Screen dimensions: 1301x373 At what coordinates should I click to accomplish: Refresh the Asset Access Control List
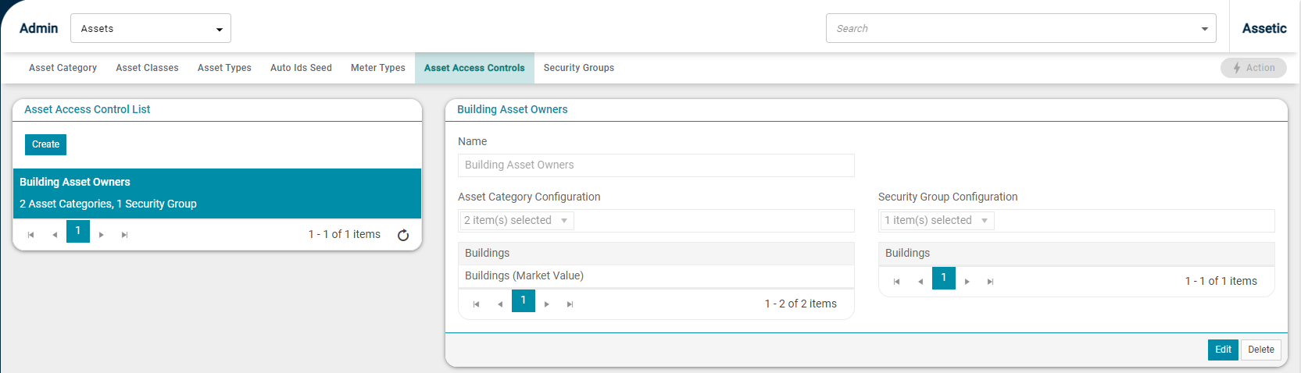click(403, 235)
